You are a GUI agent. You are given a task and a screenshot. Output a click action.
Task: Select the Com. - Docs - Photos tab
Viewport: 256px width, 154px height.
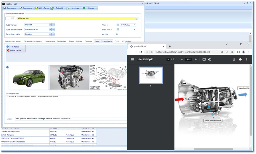pyautogui.click(x=103, y=41)
